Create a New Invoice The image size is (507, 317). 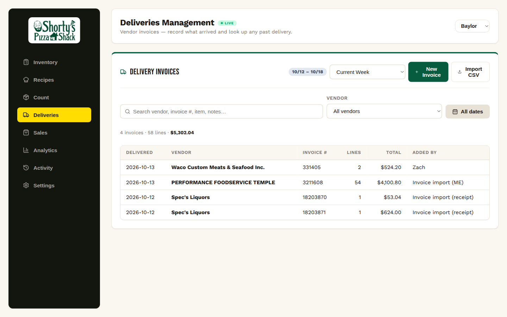(x=428, y=72)
